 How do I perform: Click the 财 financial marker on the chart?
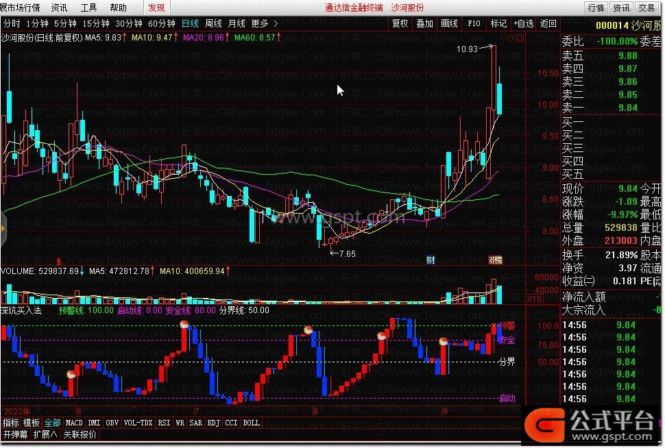[x=431, y=260]
